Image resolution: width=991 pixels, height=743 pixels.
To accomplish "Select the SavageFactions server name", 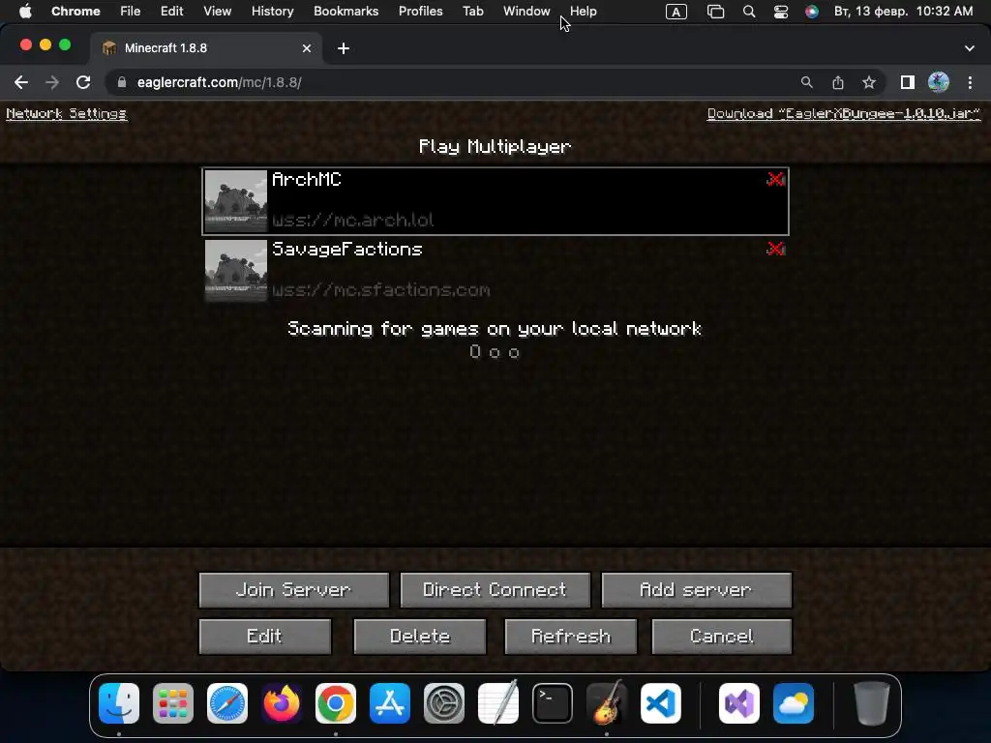I will pyautogui.click(x=347, y=249).
